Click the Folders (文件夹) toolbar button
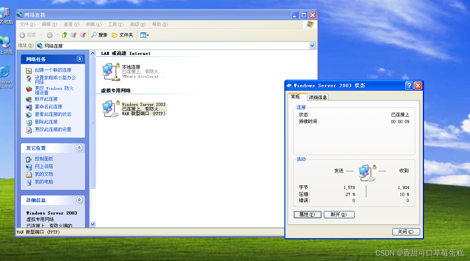Viewport: 470px width, 261px height. pos(123,35)
